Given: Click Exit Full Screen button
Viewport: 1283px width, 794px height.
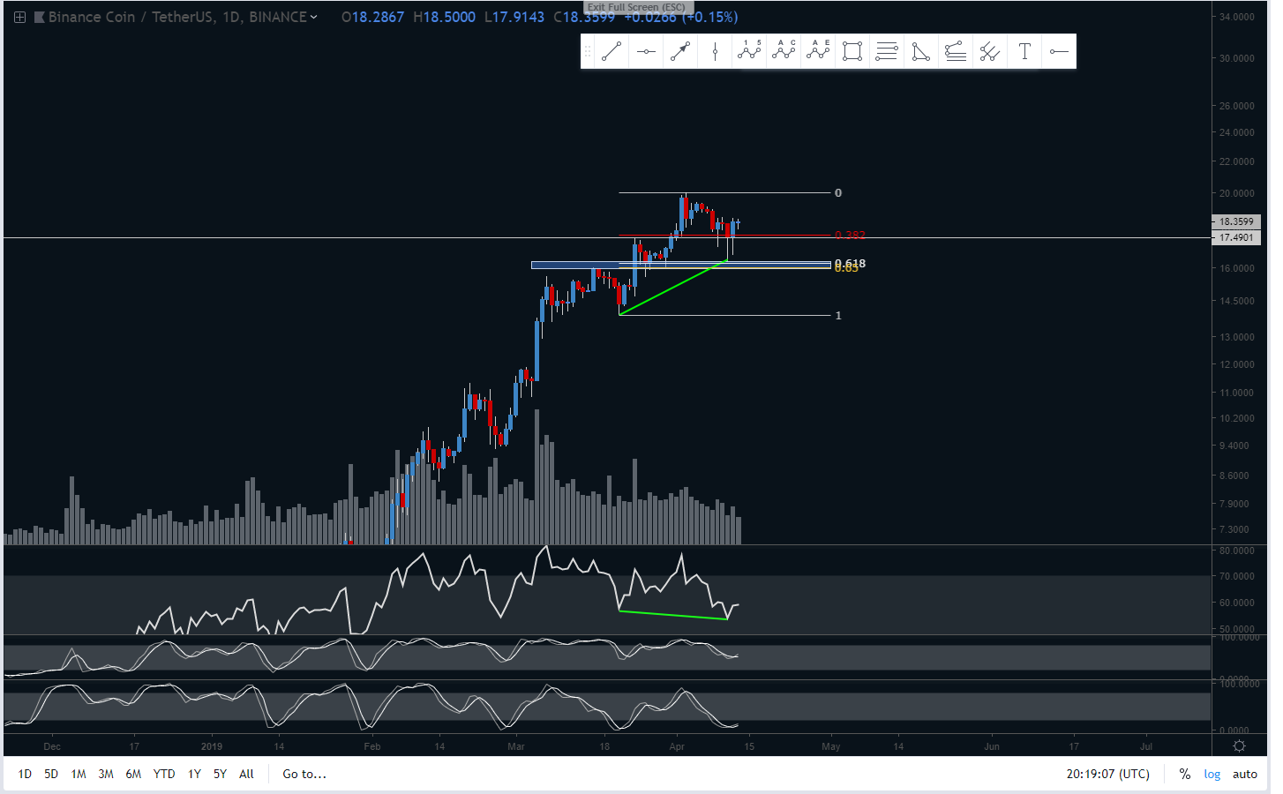Looking at the screenshot, I should 636,7.
